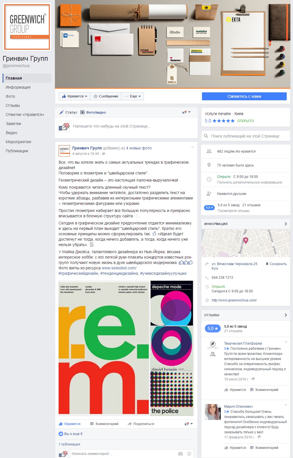Click the #тенденциидизайна hashtag
The image size is (293, 458).
tap(119, 273)
